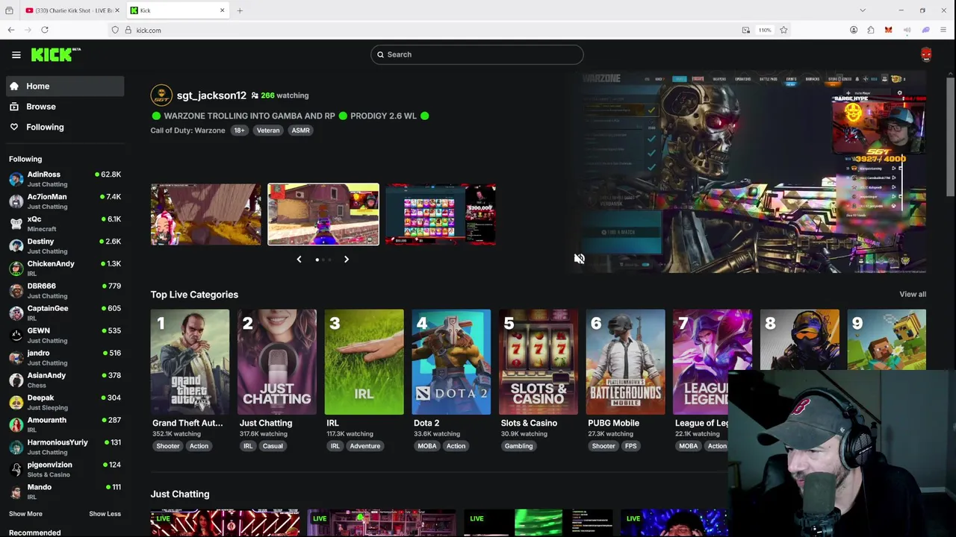The height and width of the screenshot is (537, 956).
Task: Open the Dota 2 category card
Action: (451, 362)
